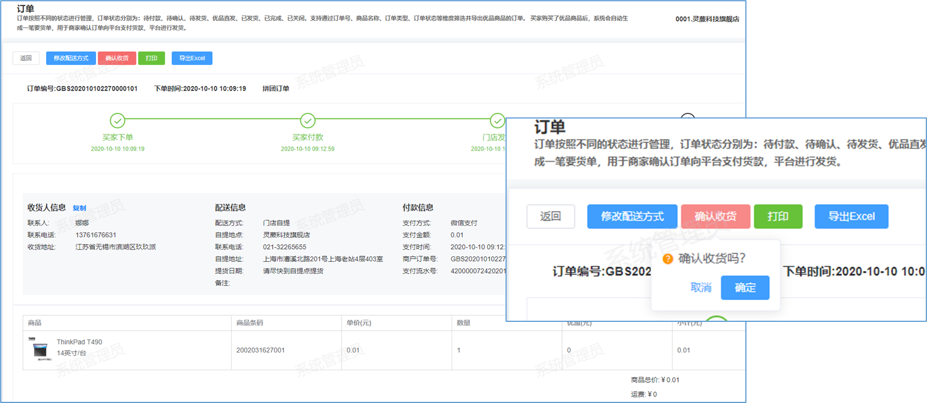Click the 收货人信息 section heading

pos(47,207)
